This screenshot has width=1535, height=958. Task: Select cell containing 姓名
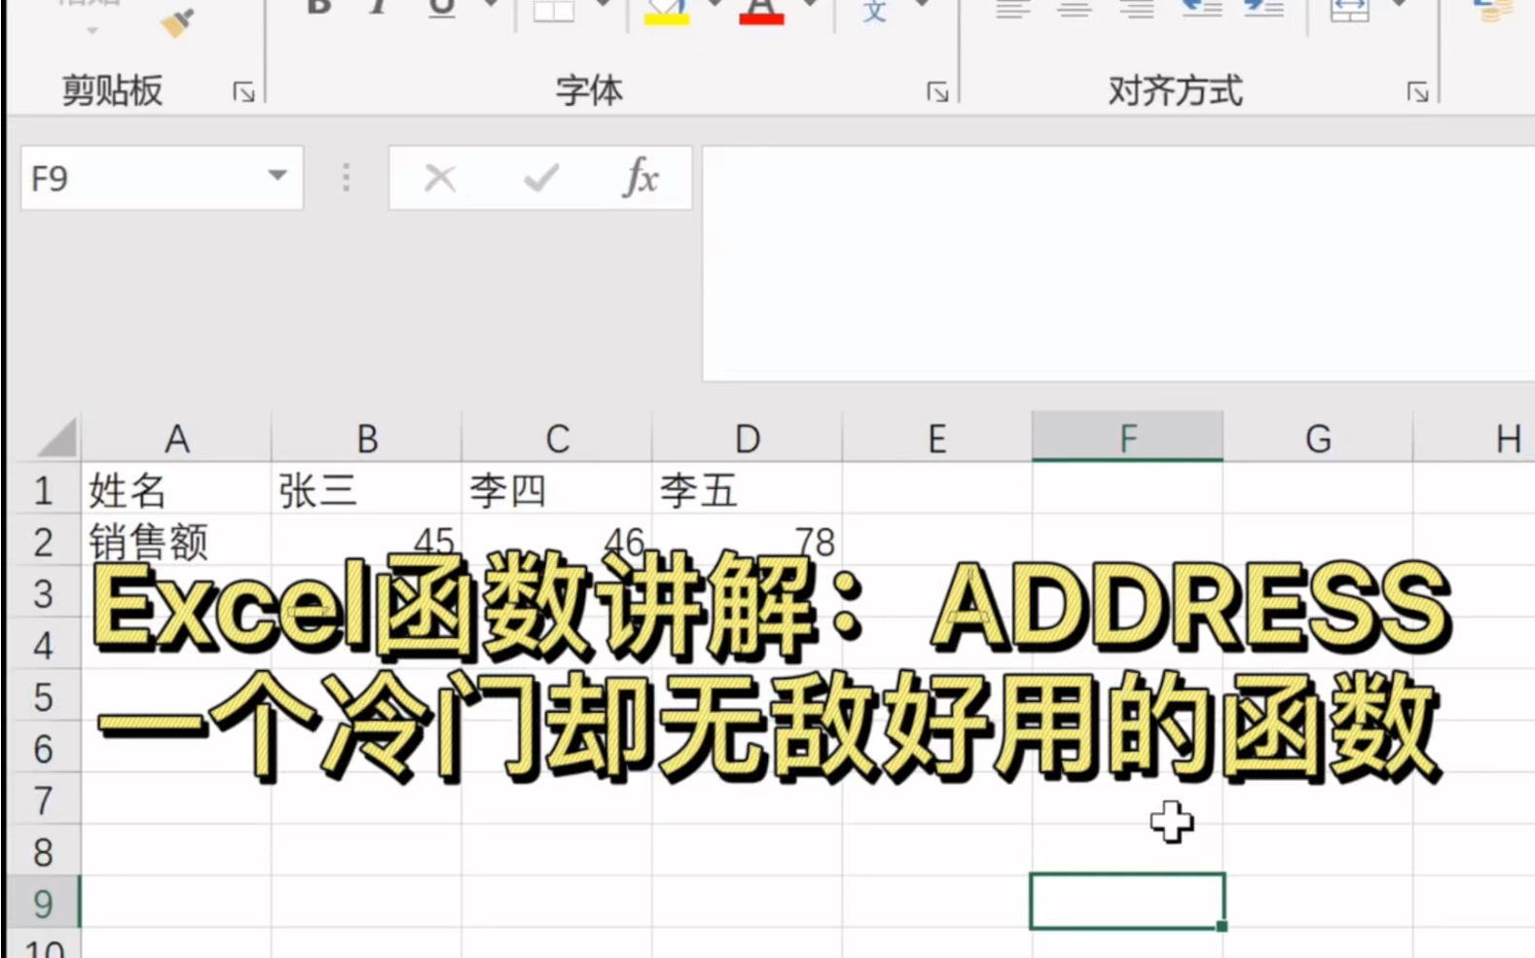click(176, 489)
